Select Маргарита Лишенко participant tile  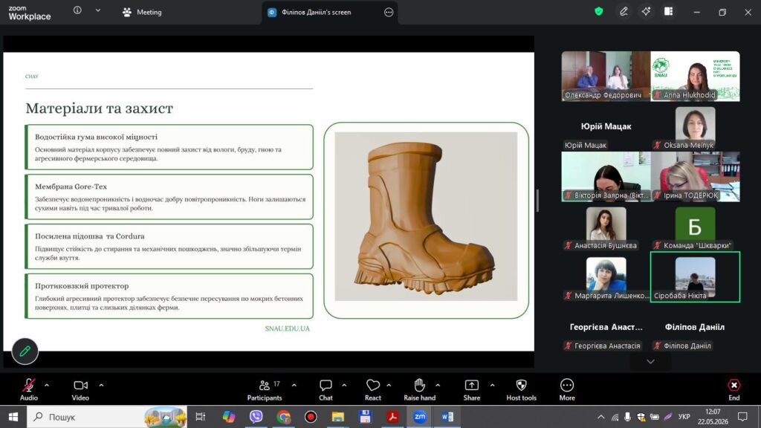pyautogui.click(x=606, y=278)
